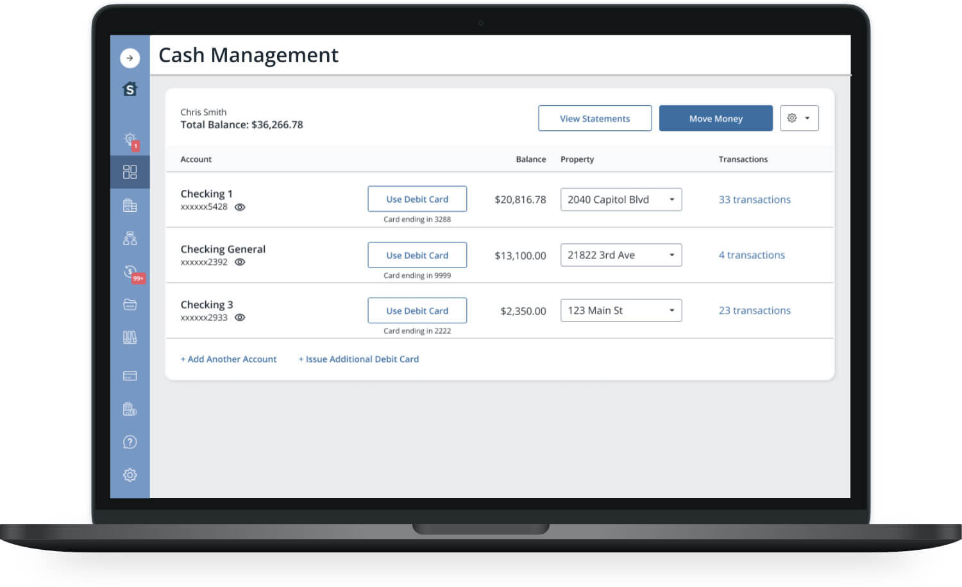Viewport: 962px width, 587px height.
Task: Reveal the Checking 1 account number
Action: click(x=240, y=207)
